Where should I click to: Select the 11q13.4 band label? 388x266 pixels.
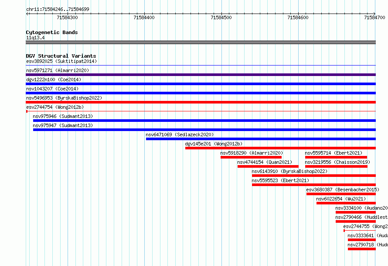(35, 38)
